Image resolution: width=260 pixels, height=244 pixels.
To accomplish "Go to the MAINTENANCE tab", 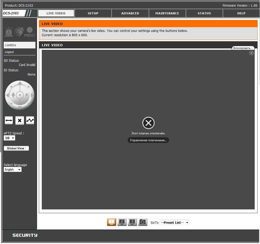I will (x=167, y=13).
